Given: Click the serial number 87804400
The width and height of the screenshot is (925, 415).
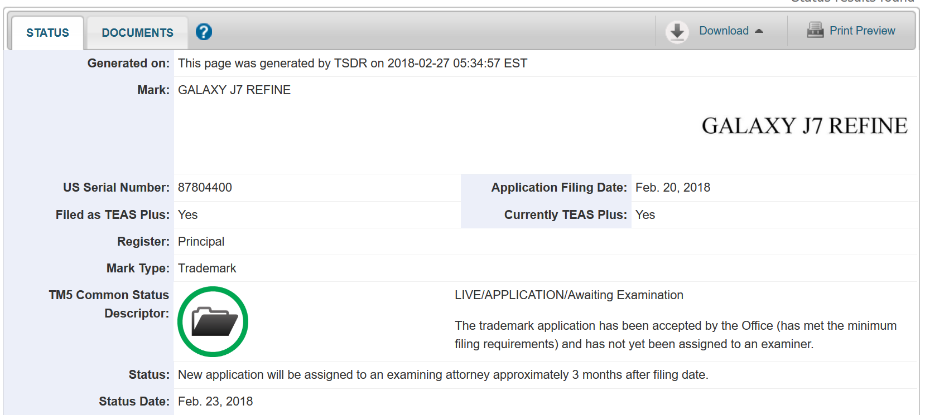Looking at the screenshot, I should pos(205,188).
